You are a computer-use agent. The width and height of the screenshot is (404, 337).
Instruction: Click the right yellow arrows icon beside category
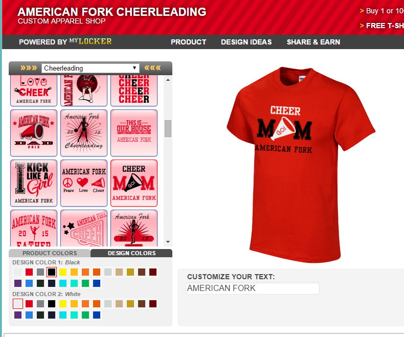(152, 68)
